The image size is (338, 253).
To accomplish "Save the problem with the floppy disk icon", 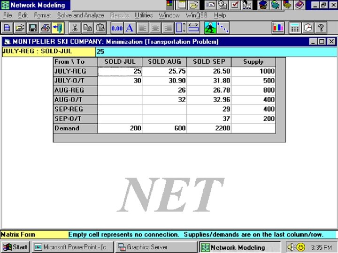I will 32,28.
